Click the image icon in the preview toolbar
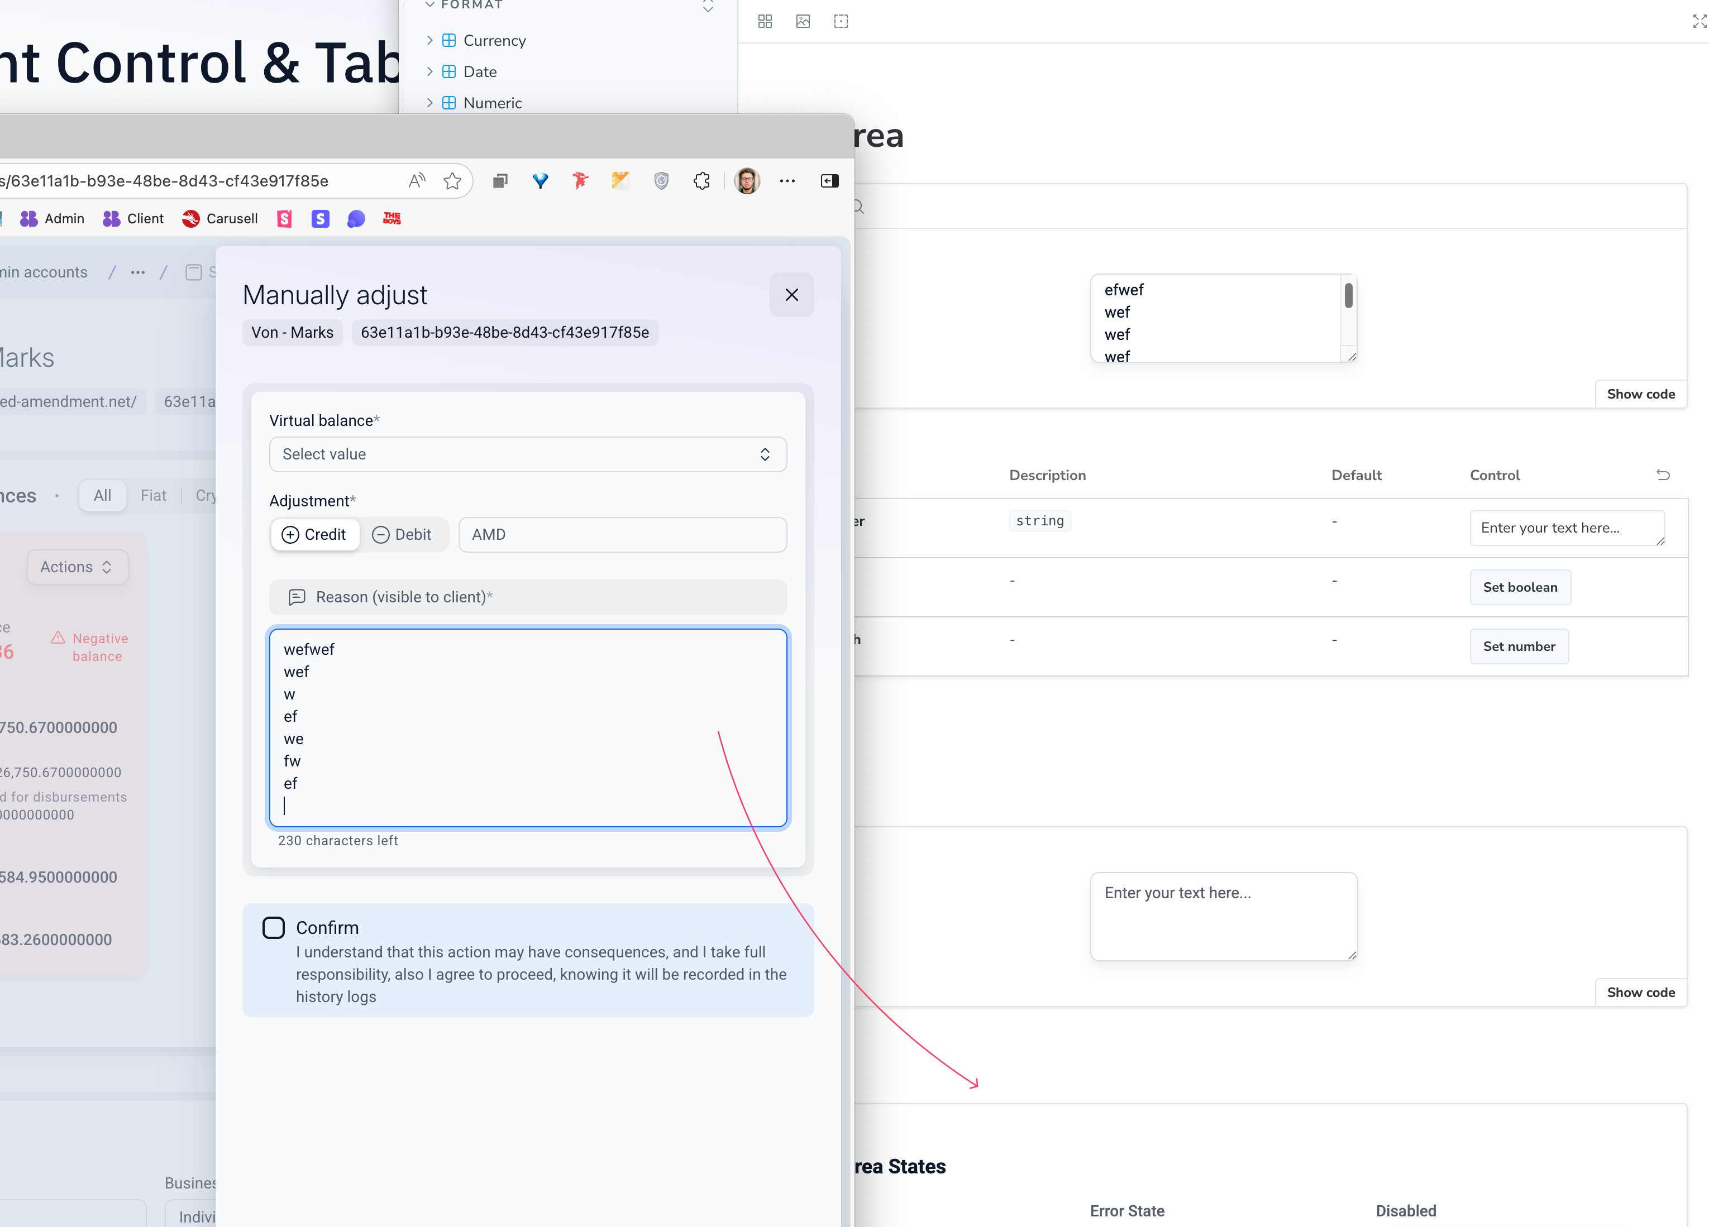The image size is (1709, 1227). pos(803,21)
